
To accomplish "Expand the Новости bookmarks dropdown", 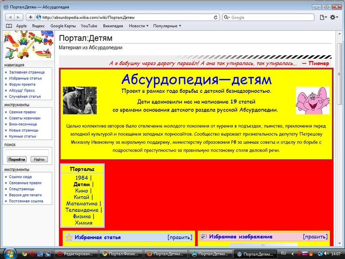I will click(137, 25).
